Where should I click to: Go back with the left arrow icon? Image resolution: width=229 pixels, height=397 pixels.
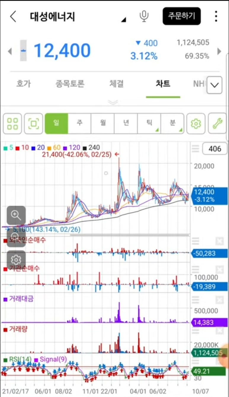(x=13, y=16)
